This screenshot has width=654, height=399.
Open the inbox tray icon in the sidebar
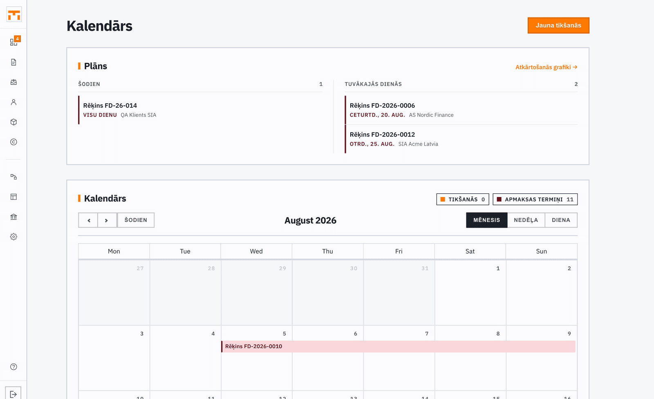[x=13, y=82]
